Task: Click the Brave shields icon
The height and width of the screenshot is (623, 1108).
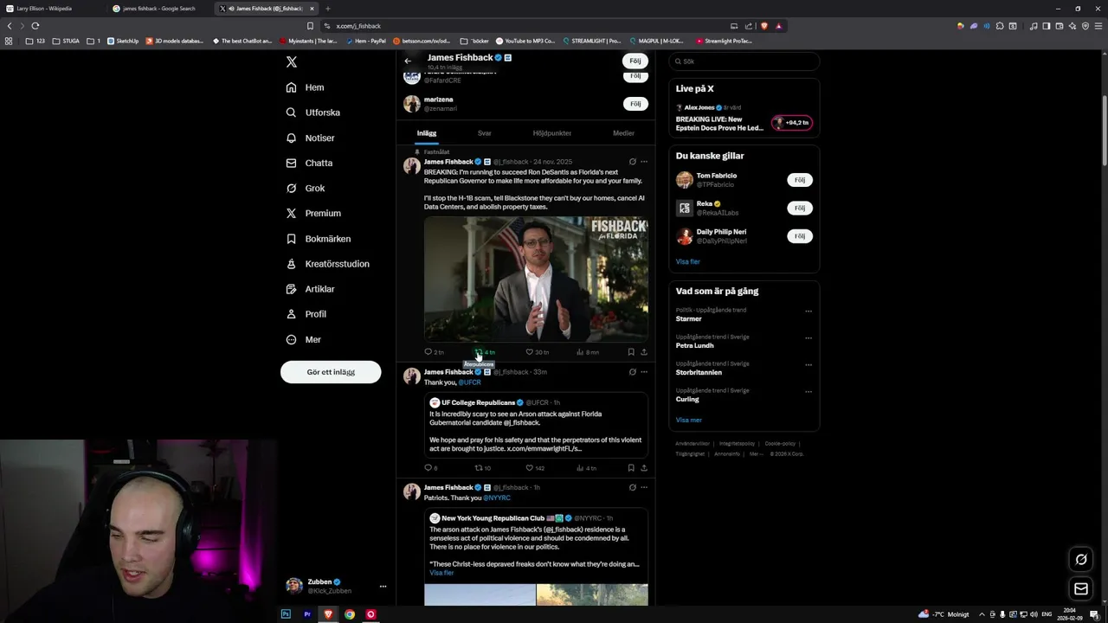Action: tap(763, 26)
